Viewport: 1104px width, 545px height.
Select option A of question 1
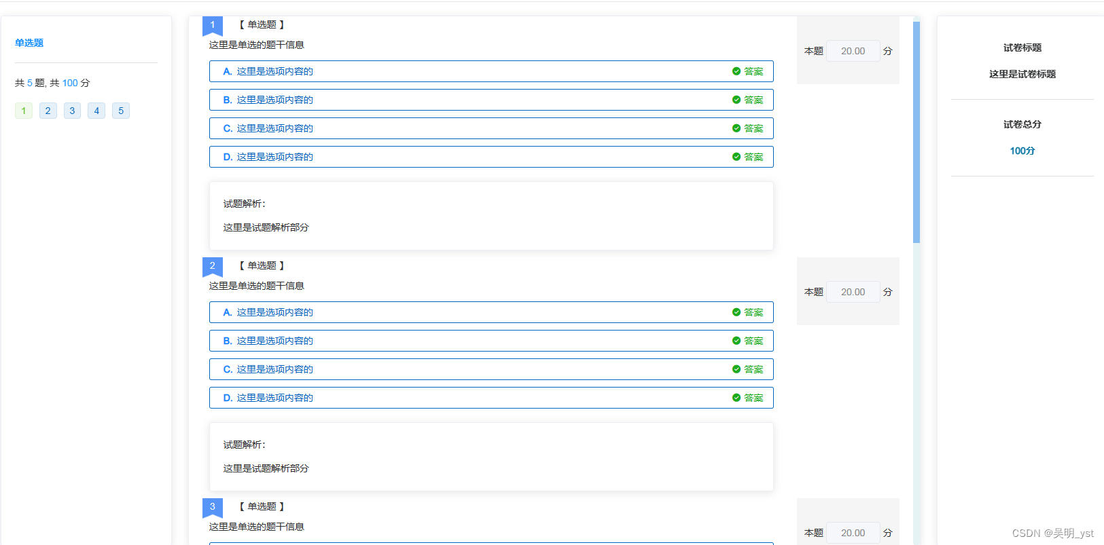(491, 71)
